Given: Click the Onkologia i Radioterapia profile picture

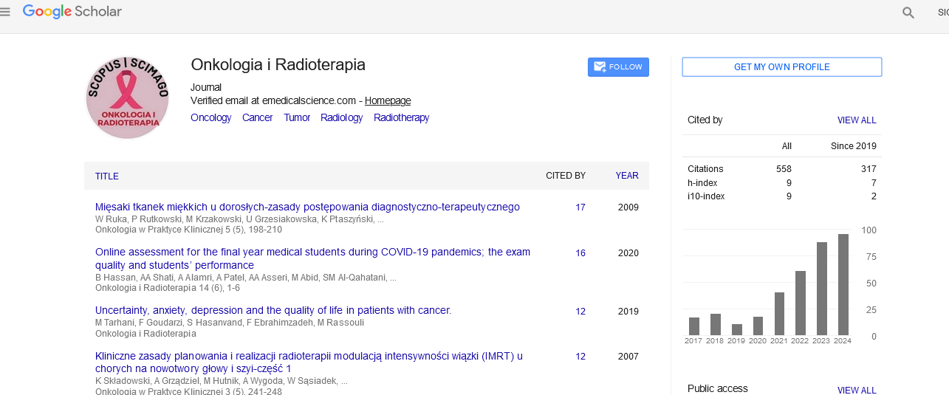Looking at the screenshot, I should [x=127, y=97].
